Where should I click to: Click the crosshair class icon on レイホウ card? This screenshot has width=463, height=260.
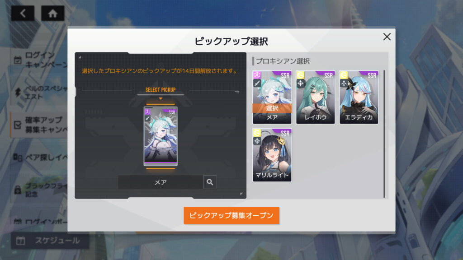tap(300, 84)
